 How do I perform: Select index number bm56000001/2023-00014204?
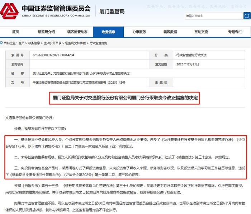coord(53,55)
